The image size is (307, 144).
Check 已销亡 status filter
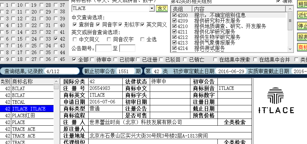185,60
